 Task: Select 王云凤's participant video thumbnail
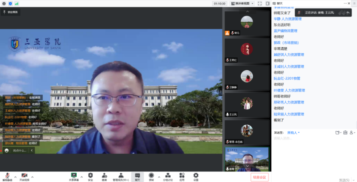point(247,105)
